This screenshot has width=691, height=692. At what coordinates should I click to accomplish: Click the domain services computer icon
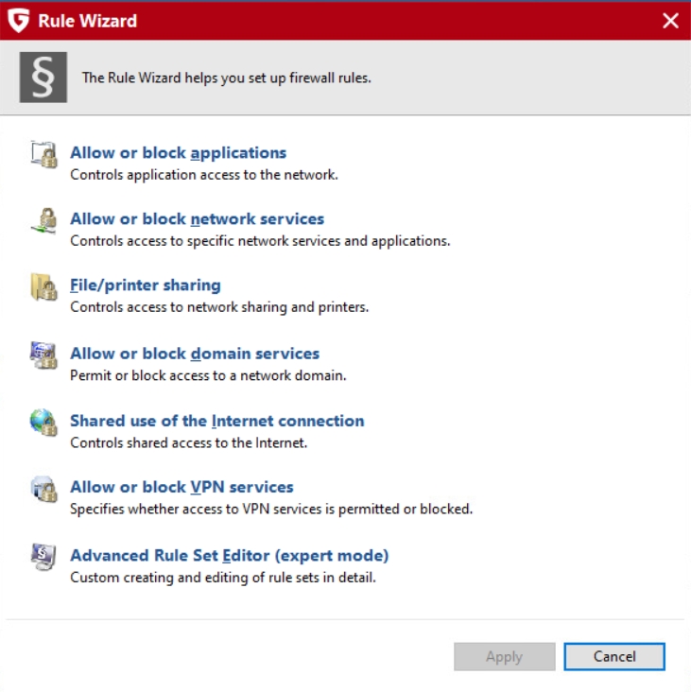pyautogui.click(x=43, y=355)
